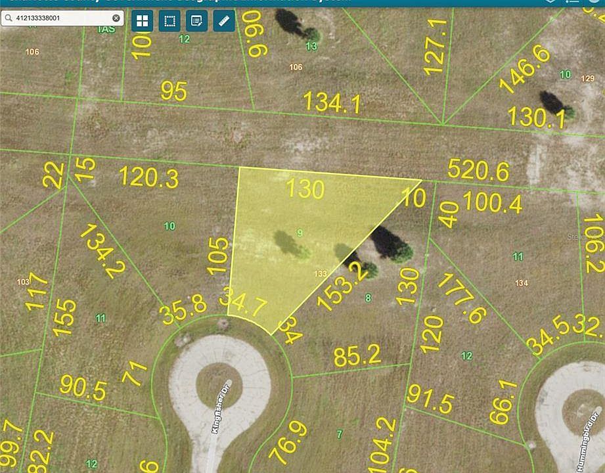The width and height of the screenshot is (605, 473).
Task: Click the block 133 label in parcel
Action: click(x=321, y=273)
